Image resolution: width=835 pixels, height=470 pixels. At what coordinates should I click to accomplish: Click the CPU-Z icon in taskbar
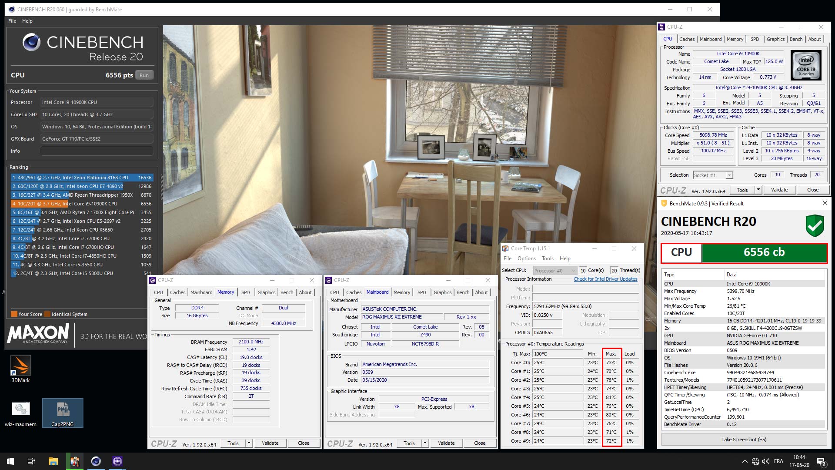[117, 461]
